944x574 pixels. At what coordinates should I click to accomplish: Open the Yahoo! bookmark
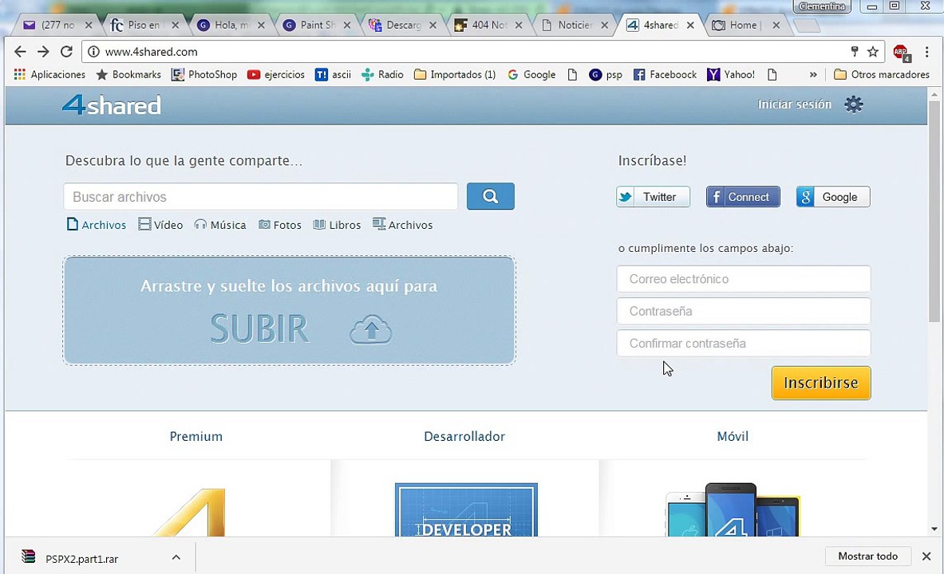[731, 75]
